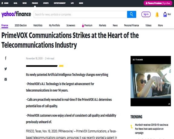
Task: Click the blue magnifier search button
Action: coord(132,14)
